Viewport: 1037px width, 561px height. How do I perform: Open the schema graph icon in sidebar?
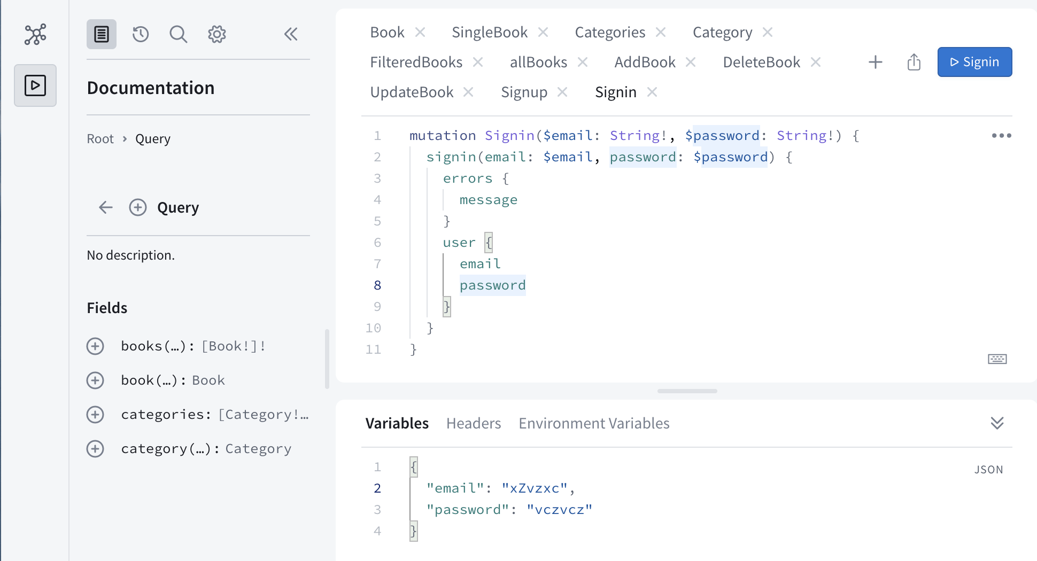[x=35, y=34]
